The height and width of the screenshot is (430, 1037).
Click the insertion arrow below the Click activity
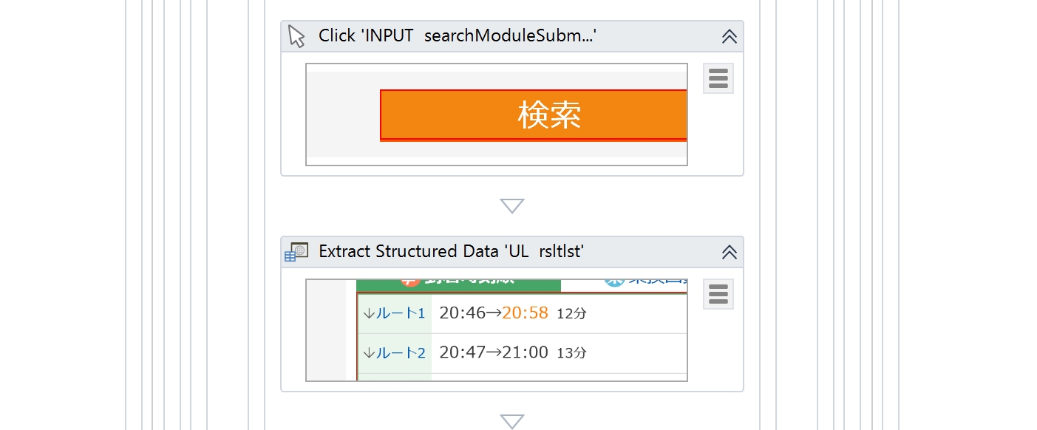[512, 206]
